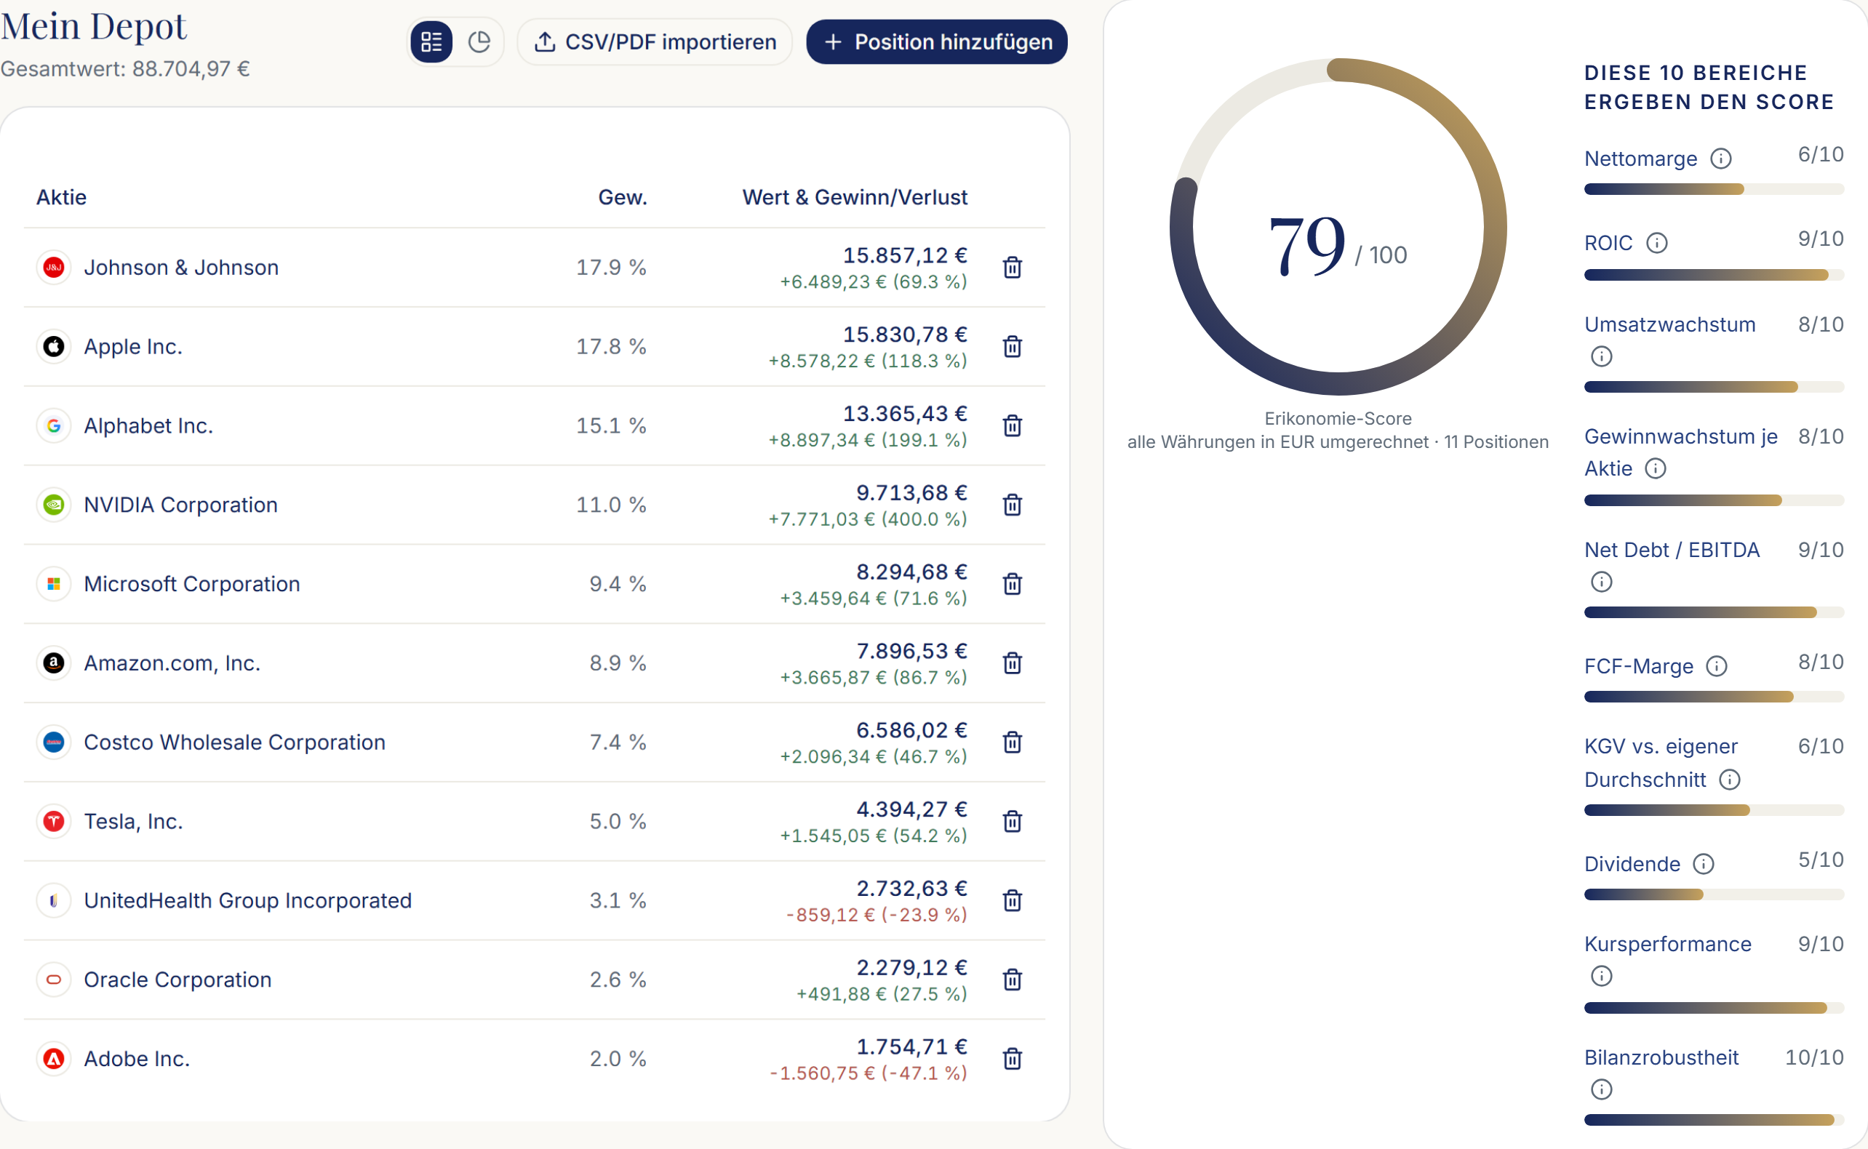Select UnitedHealth Group Incorporated name
The height and width of the screenshot is (1149, 1868).
[248, 900]
